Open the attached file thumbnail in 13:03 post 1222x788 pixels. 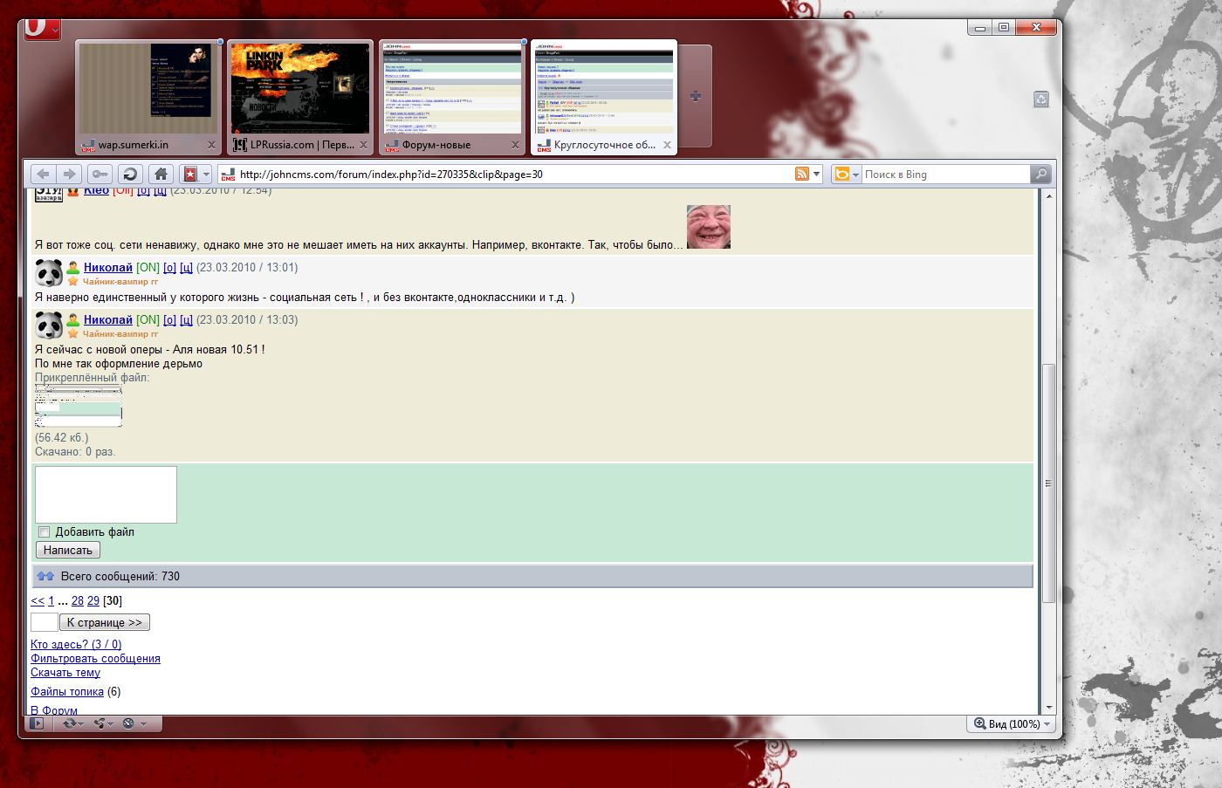pos(79,406)
